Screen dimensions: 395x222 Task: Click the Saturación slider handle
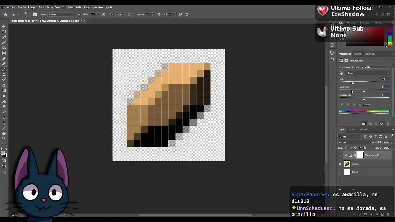364,91
